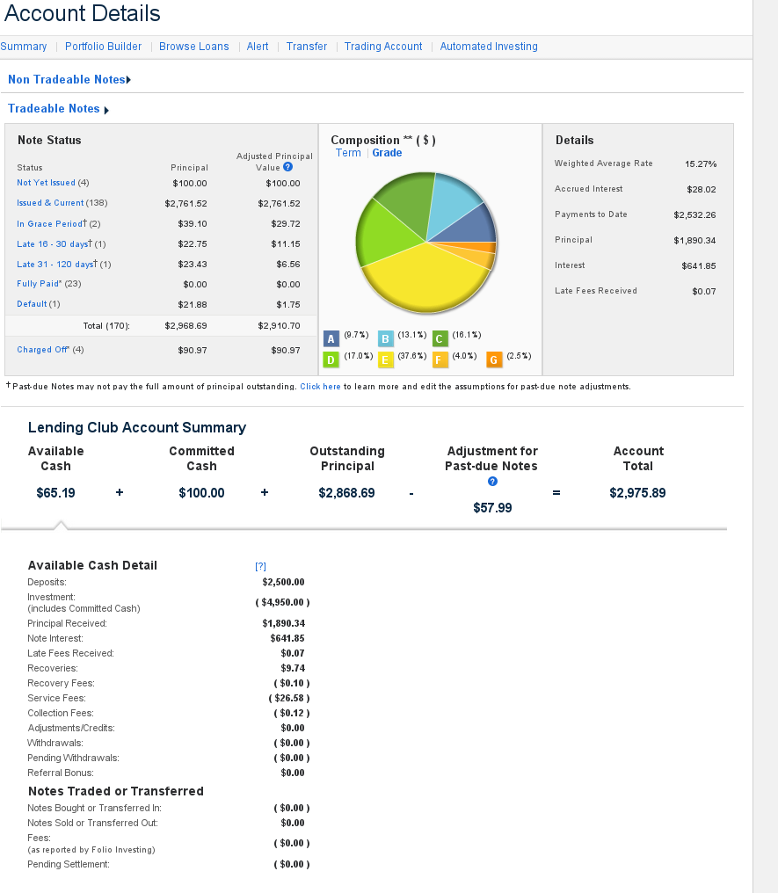This screenshot has width=778, height=893.
Task: Click grade D legend swatch
Action: click(331, 360)
